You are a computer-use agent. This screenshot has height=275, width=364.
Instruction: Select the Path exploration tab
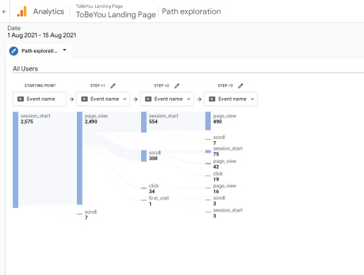(x=39, y=51)
